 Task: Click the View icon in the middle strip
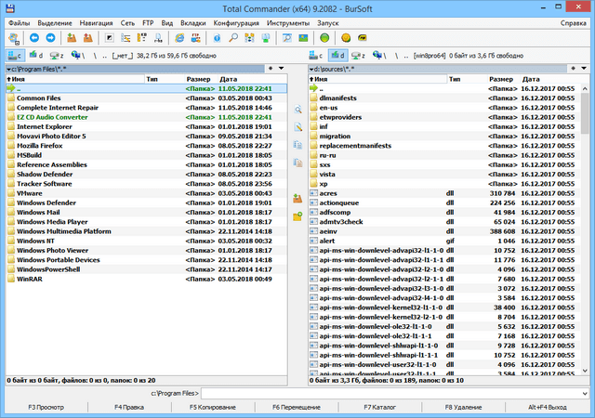point(297,110)
